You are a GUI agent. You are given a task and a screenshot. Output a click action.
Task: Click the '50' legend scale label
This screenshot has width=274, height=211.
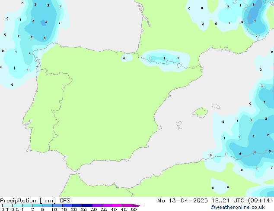click(x=134, y=209)
